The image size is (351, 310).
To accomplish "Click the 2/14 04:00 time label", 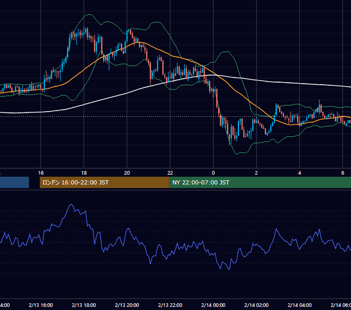I will [x=299, y=305].
